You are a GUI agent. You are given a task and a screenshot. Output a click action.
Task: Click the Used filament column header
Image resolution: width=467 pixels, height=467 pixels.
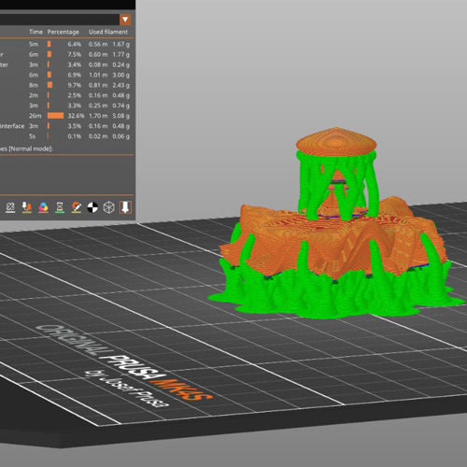point(108,32)
